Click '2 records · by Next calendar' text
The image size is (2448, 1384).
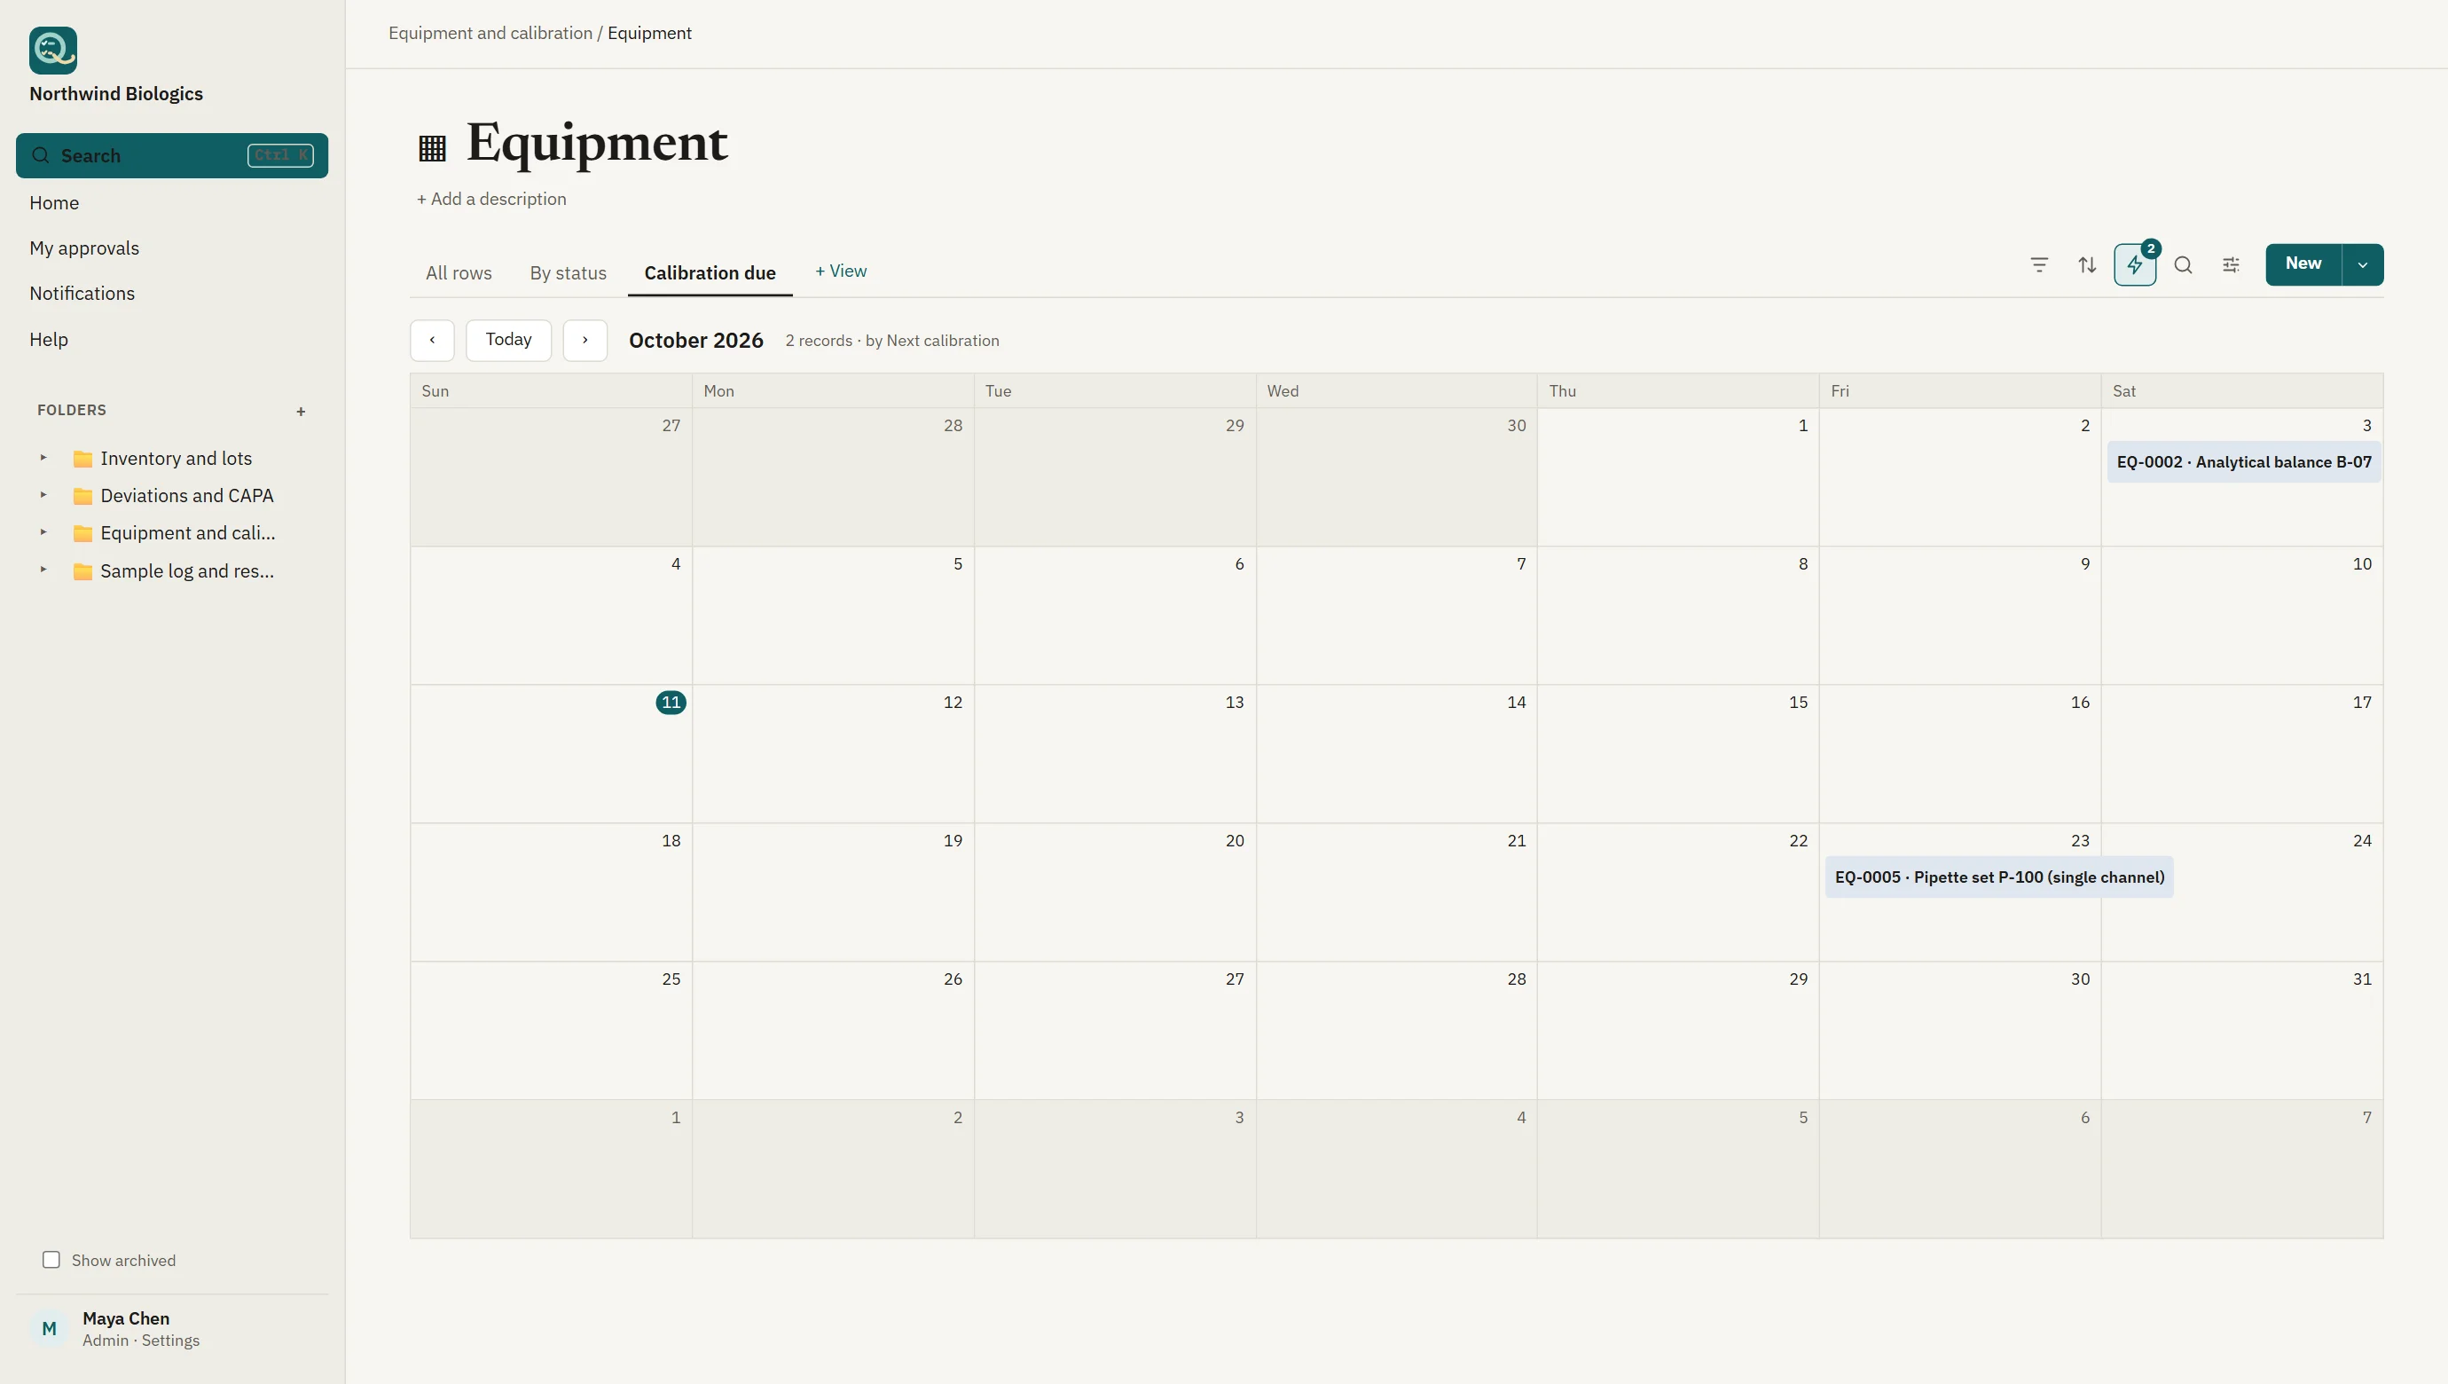pyautogui.click(x=892, y=341)
